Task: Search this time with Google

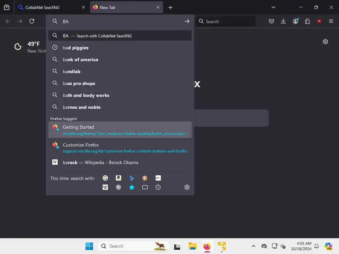Action: [105, 178]
